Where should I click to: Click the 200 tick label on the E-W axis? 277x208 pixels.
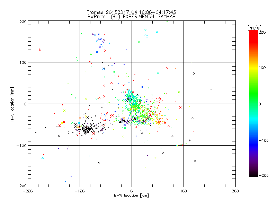[235, 191]
